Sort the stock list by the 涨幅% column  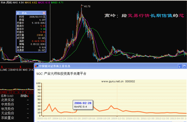pos(25,96)
